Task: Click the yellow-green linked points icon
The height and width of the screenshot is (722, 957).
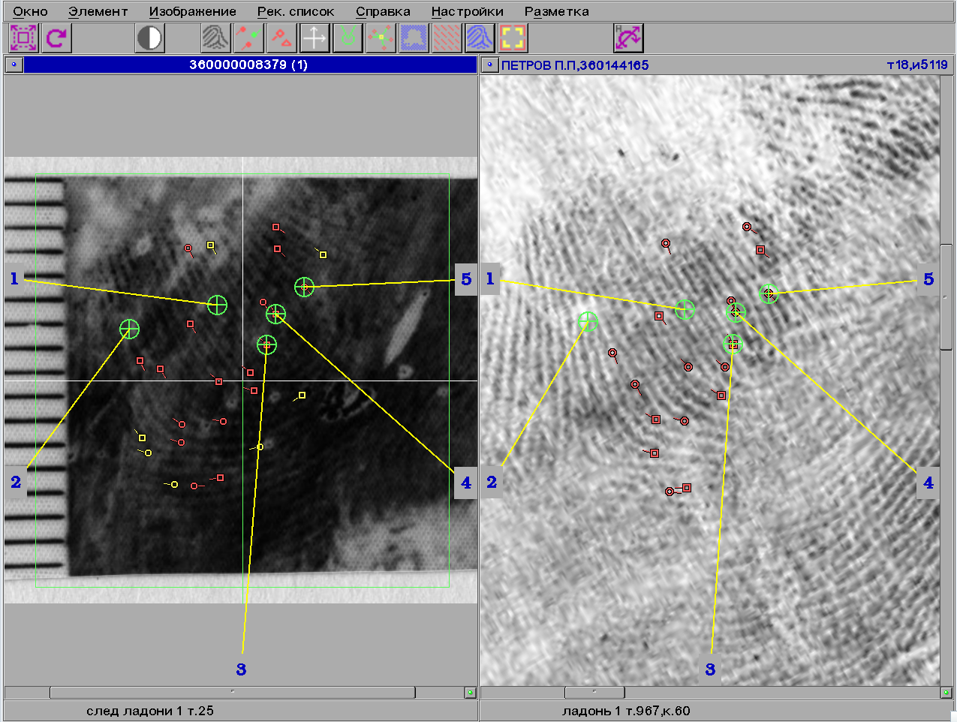Action: click(x=381, y=38)
